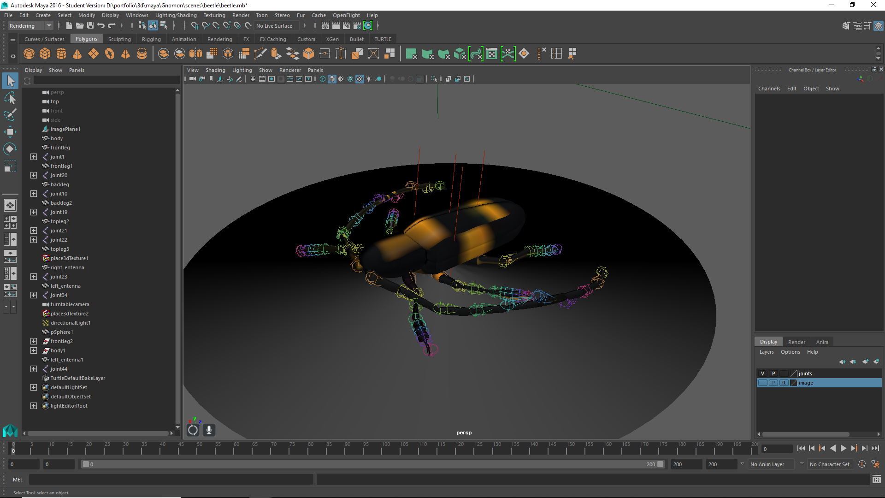Toggle the R display type on the image layer
The height and width of the screenshot is (498, 885).
point(784,383)
